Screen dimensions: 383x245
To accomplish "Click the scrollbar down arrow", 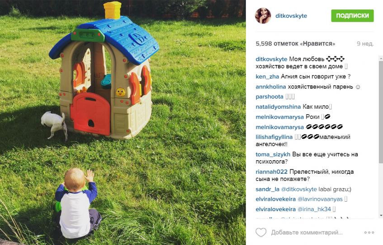I will click(381, 216).
